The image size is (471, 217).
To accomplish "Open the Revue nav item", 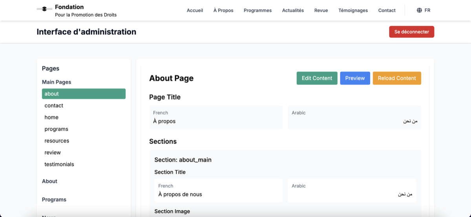I will click(321, 10).
